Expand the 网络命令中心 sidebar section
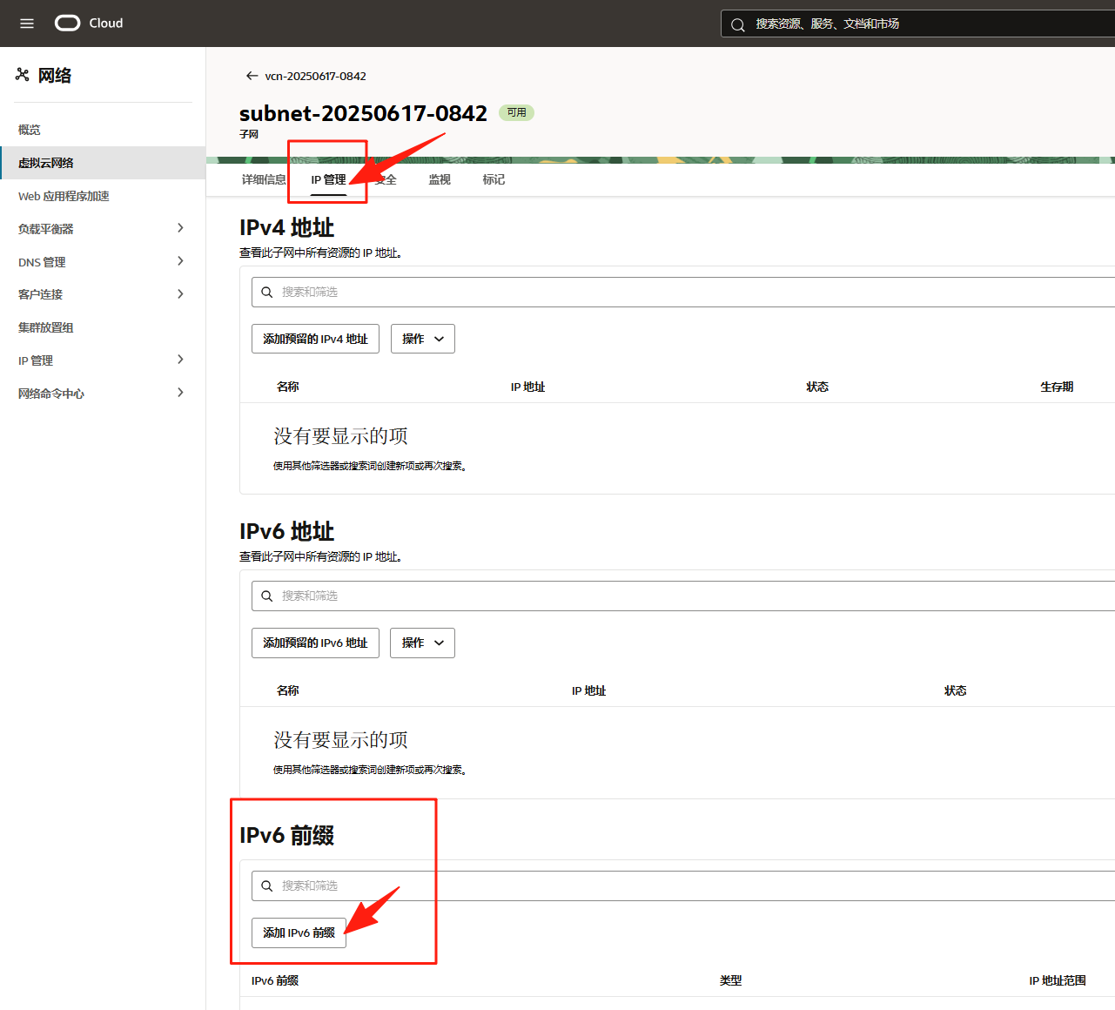Screen dimensions: 1115x1010 (180, 393)
